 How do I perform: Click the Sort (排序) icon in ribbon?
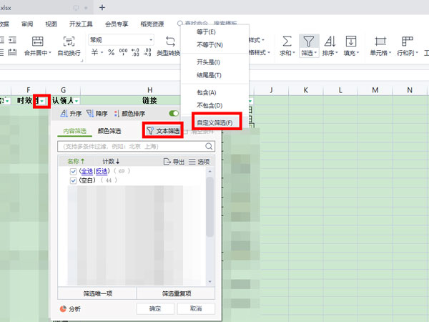click(330, 41)
